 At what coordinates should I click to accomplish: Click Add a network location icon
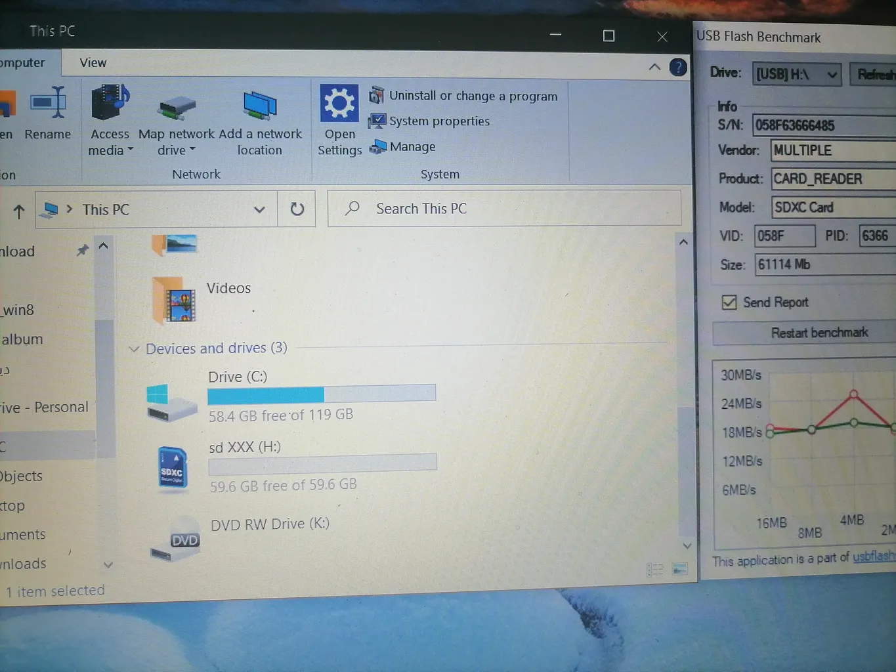click(260, 106)
